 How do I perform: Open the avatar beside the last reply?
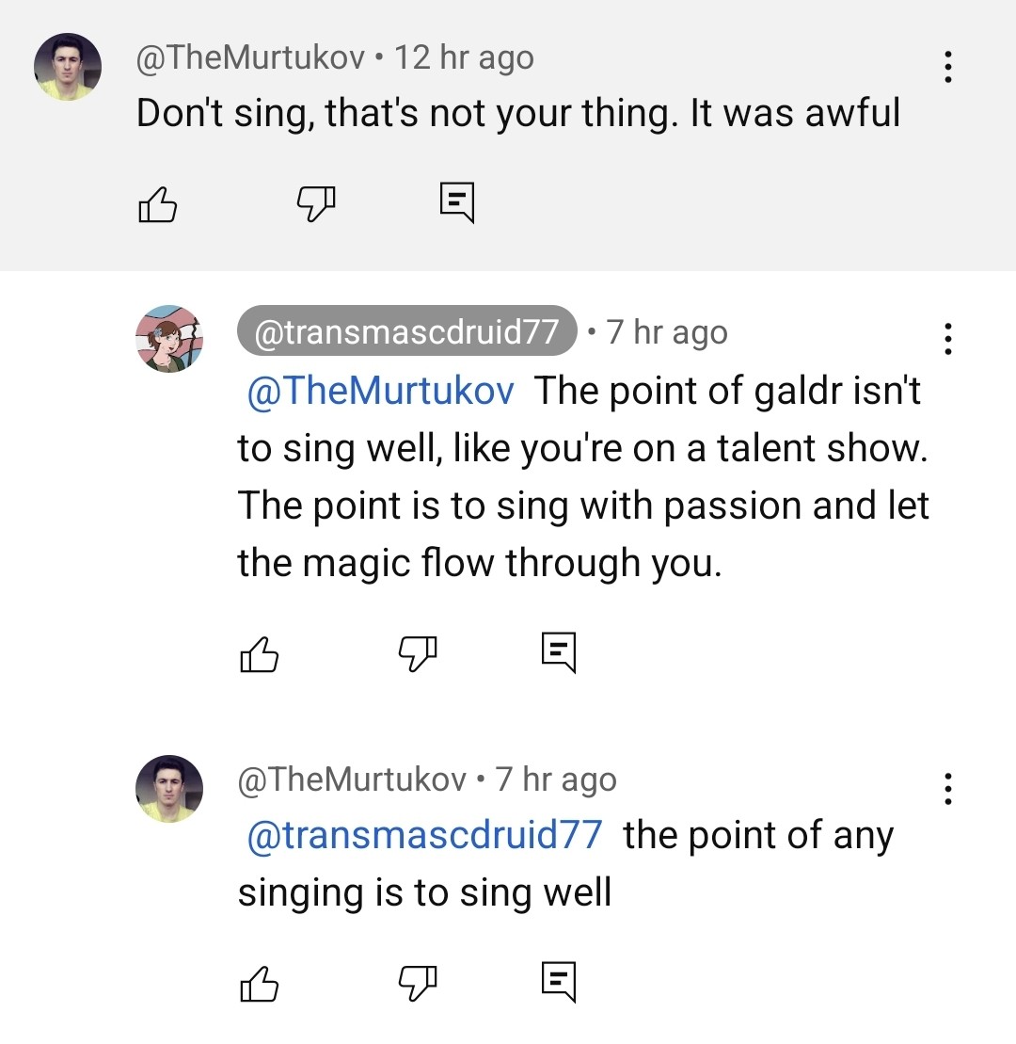tap(169, 789)
